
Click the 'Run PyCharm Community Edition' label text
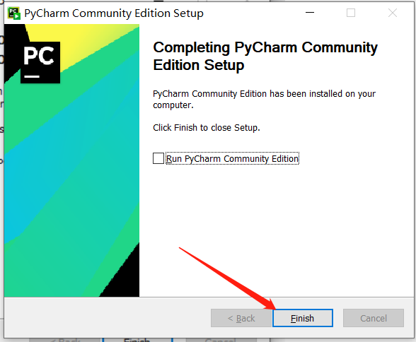click(232, 158)
